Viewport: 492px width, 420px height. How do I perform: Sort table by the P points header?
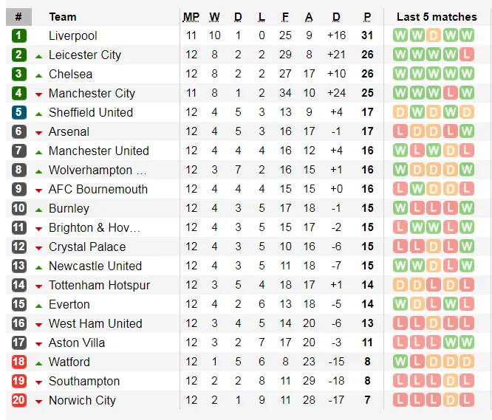pyautogui.click(x=367, y=16)
